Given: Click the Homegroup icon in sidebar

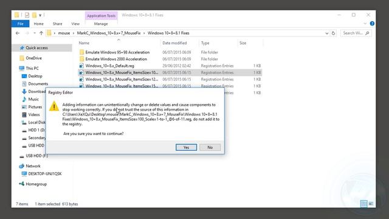Looking at the screenshot, I should point(22,184).
